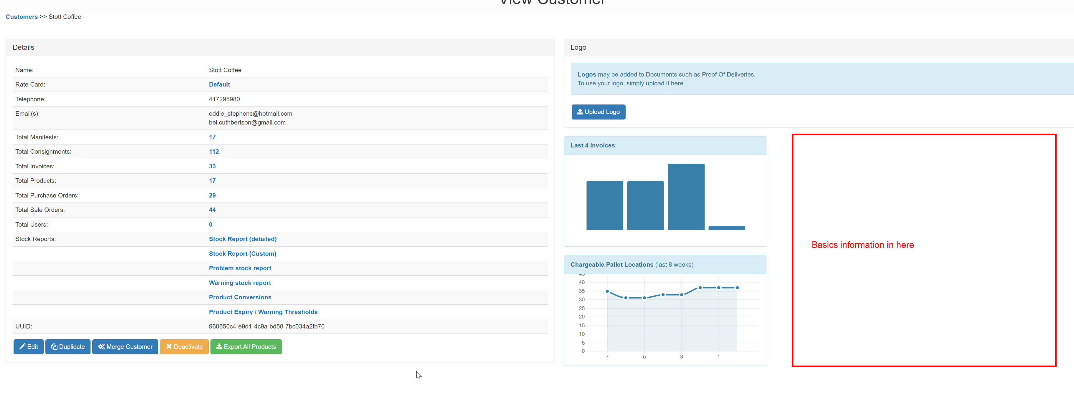
Task: Click the orange Deactivate button
Action: coord(184,347)
